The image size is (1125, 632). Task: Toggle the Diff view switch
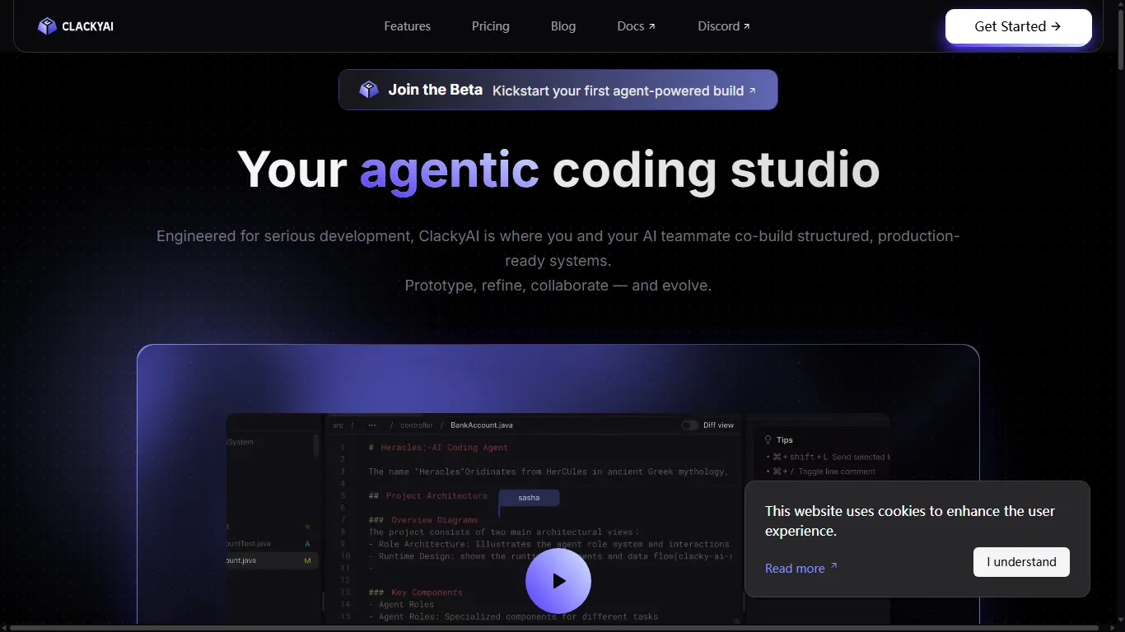coord(689,425)
